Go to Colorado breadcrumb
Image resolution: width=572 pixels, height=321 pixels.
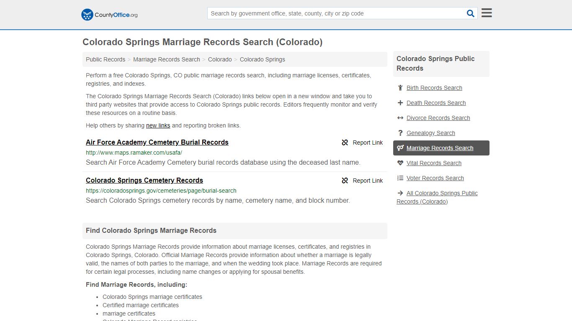(x=220, y=59)
